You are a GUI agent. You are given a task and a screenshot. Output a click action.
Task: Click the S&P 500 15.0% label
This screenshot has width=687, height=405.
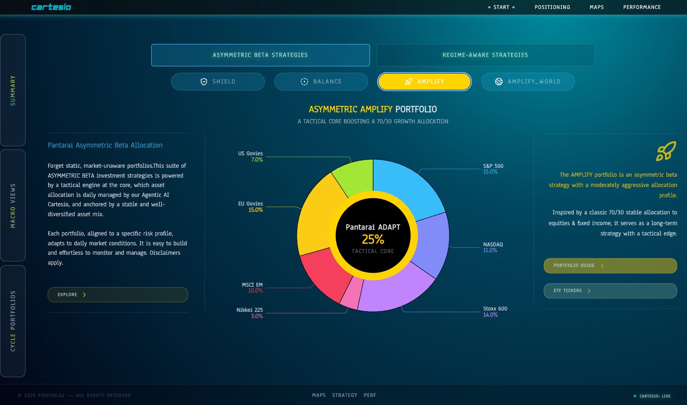(x=493, y=169)
